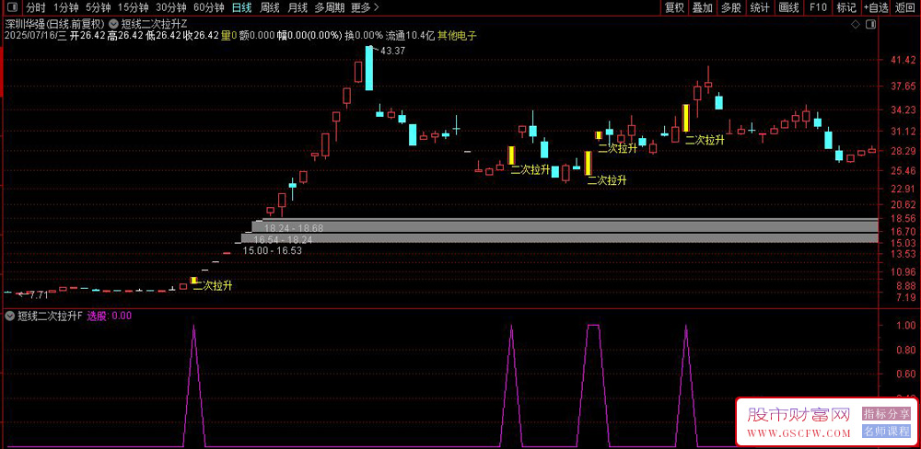
Task: Click the tall cyan candle at the 43.37 peak
Action: coord(369,68)
